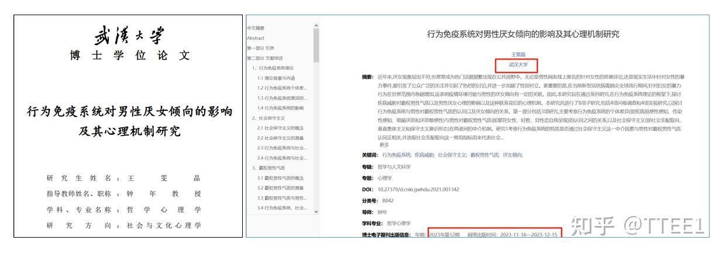Click the issue 2023年第12期
The width and height of the screenshot is (723, 254).
[x=444, y=234]
